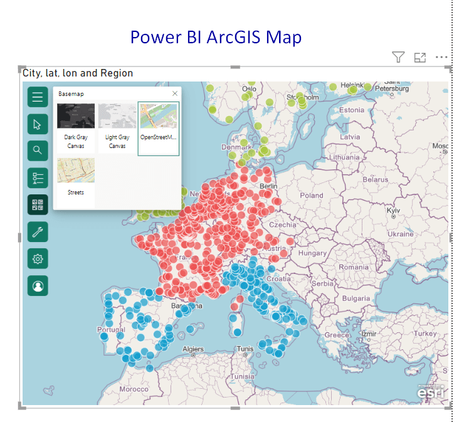Choose the Dark Gray Canvas basemap
The width and height of the screenshot is (459, 422).
[x=76, y=127]
